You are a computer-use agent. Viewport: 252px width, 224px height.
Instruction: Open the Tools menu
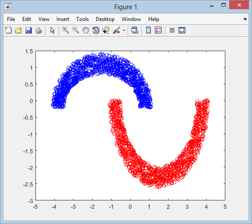pos(82,19)
